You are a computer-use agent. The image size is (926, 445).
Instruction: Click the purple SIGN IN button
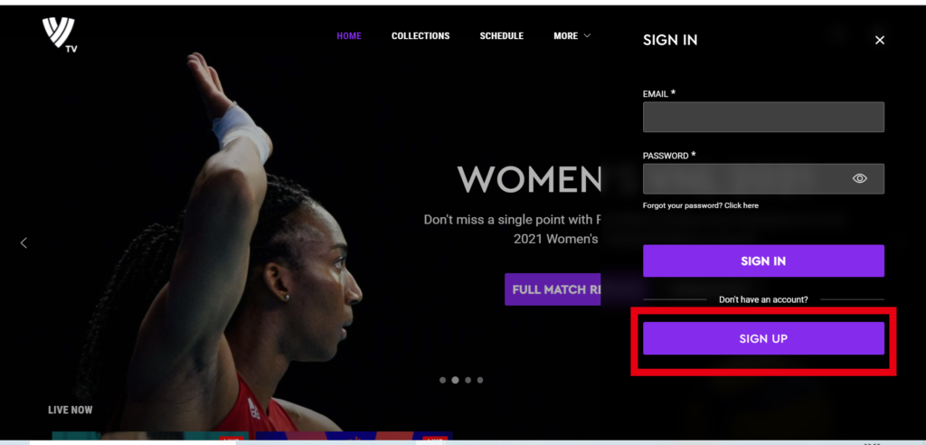pyautogui.click(x=763, y=260)
